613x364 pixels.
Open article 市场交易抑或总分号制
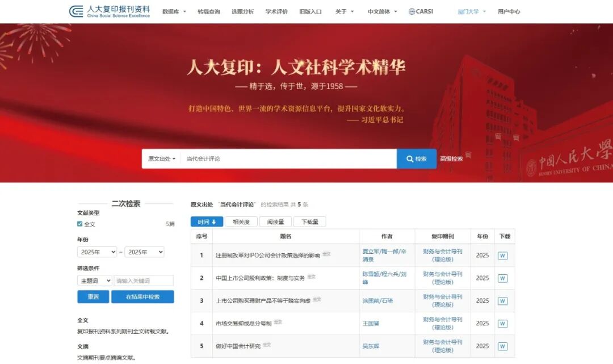[x=243, y=323]
